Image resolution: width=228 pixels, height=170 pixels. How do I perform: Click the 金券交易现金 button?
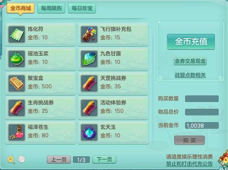(x=190, y=61)
